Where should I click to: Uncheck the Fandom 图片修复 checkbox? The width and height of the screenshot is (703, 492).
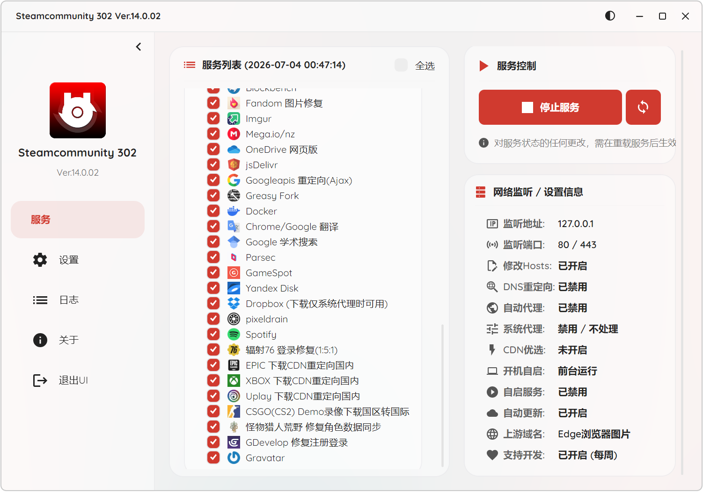pyautogui.click(x=213, y=103)
